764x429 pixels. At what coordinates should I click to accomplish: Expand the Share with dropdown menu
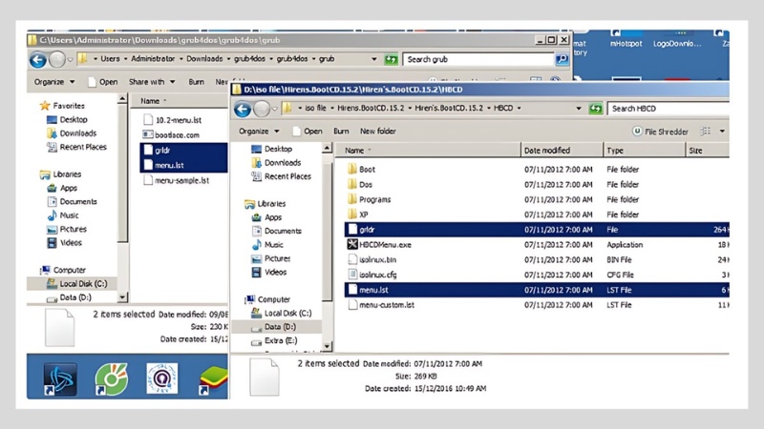[152, 82]
